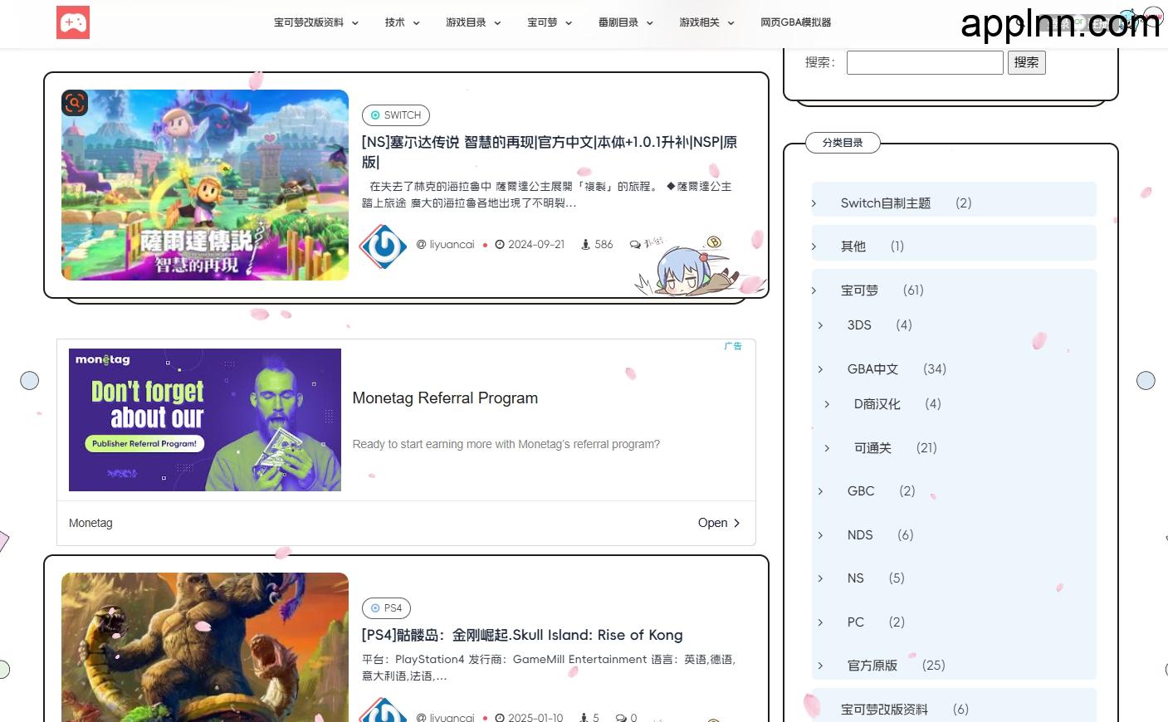Select the SWITCH category tag
Screen dimensions: 1168x722
[x=395, y=115]
